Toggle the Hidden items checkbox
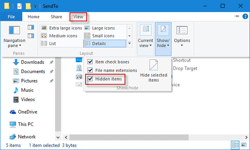250x150 pixels. click(90, 79)
